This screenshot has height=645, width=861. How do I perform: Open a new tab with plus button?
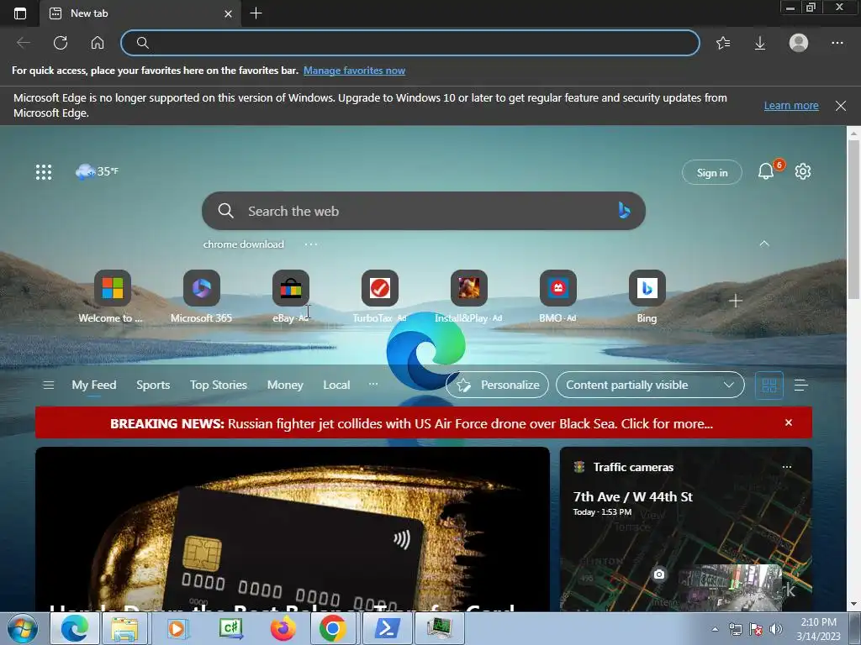[x=256, y=13]
